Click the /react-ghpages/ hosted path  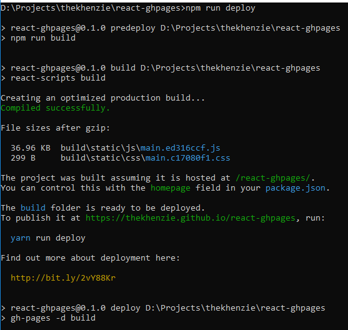(x=273, y=178)
